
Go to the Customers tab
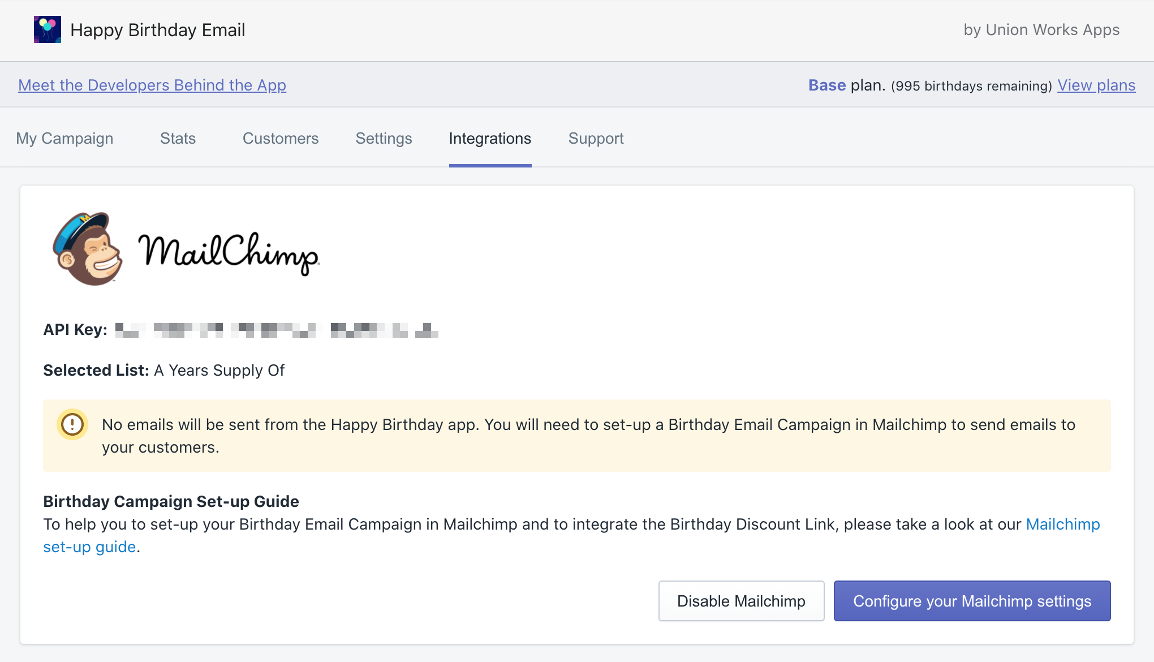point(281,139)
